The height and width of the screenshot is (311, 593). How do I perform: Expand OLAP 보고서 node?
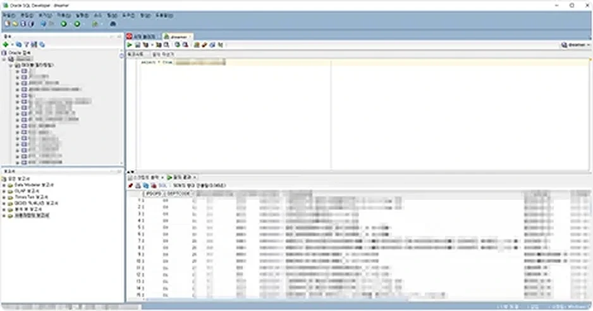[4, 192]
